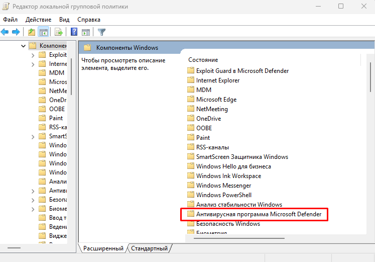Click the export list toolbar icon
Viewport: 375px width, 262px height.
point(59,32)
